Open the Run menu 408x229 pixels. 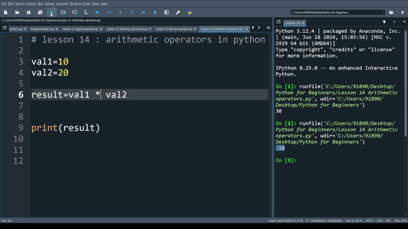40,4
